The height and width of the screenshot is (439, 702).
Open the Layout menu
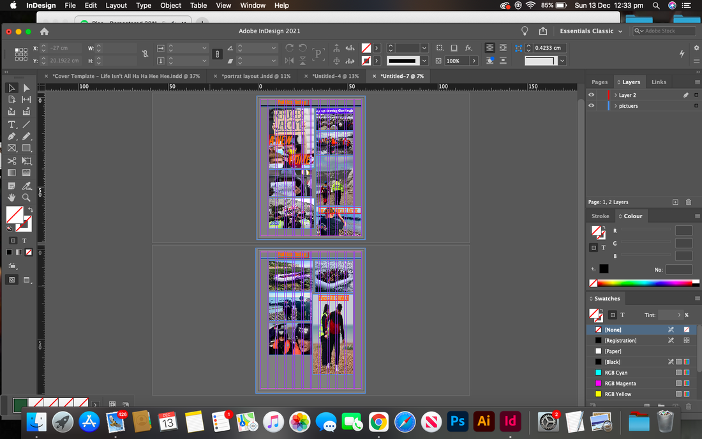(116, 5)
